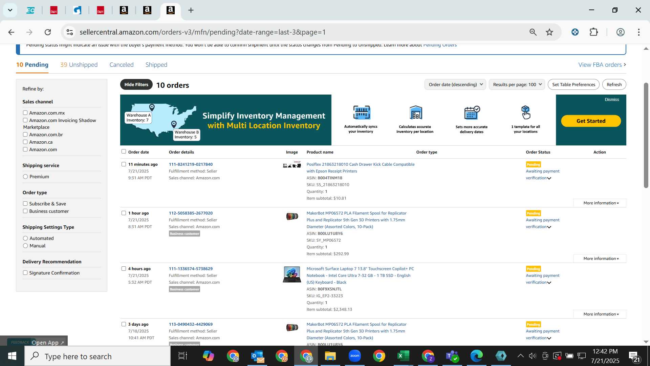Open order 111-1336574-5738629 details

pos(191,269)
